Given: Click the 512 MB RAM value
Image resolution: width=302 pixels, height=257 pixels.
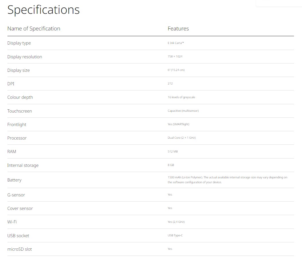Looking at the screenshot, I should pos(172,151).
